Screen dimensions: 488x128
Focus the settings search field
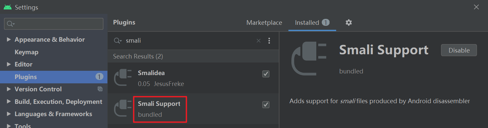(x=54, y=24)
